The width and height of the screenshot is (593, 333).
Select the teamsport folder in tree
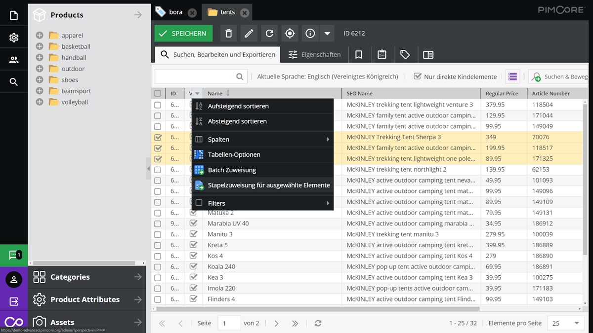click(x=76, y=91)
